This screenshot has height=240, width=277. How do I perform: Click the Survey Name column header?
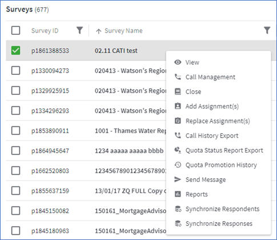pyautogui.click(x=123, y=31)
